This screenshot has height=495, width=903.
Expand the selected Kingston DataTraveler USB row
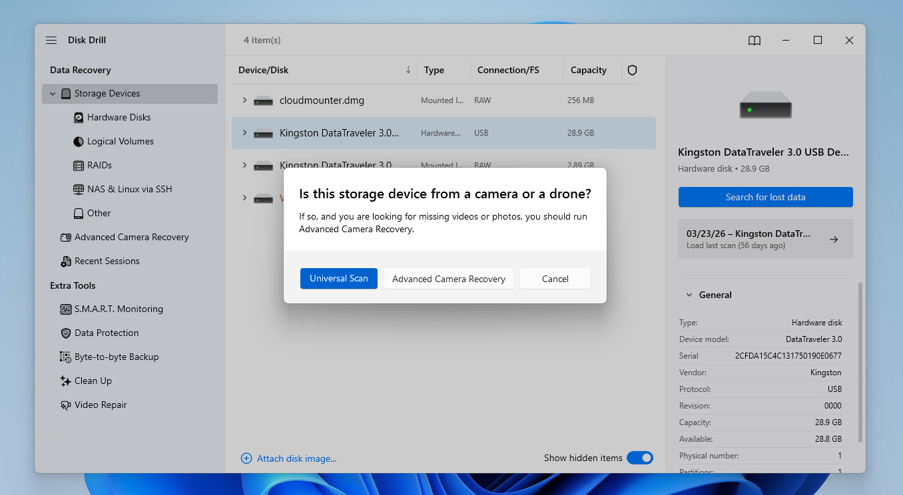coord(244,133)
